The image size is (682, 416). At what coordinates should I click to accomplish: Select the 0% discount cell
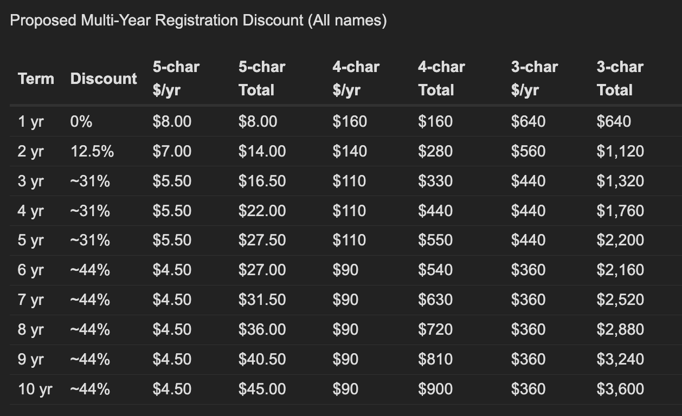pos(81,121)
